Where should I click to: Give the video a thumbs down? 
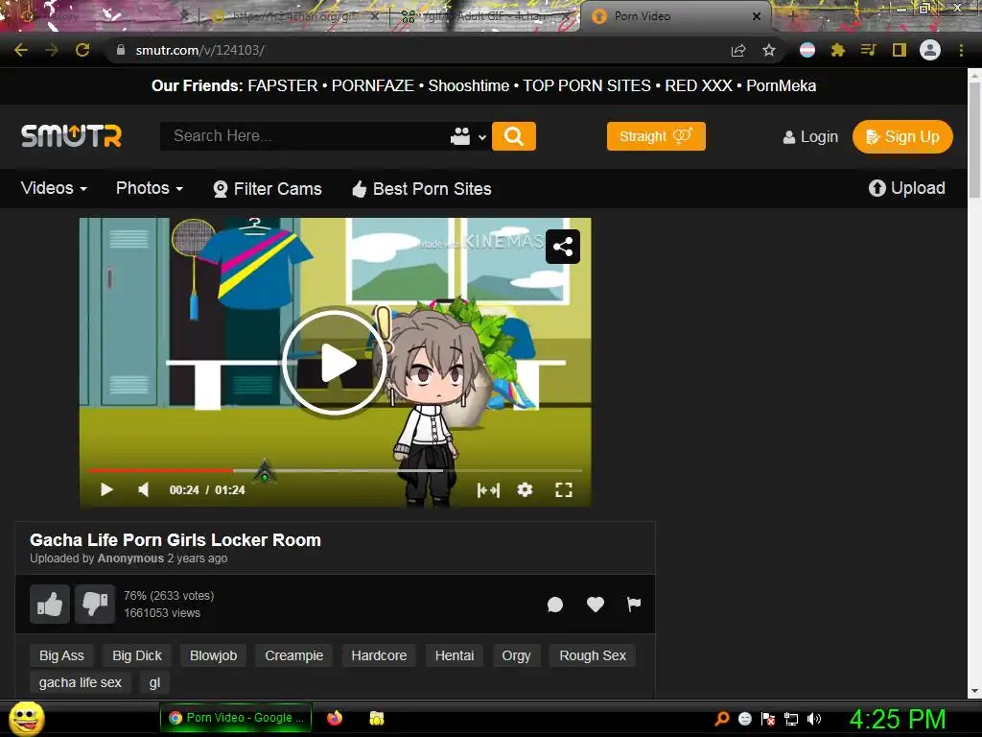[x=95, y=605]
